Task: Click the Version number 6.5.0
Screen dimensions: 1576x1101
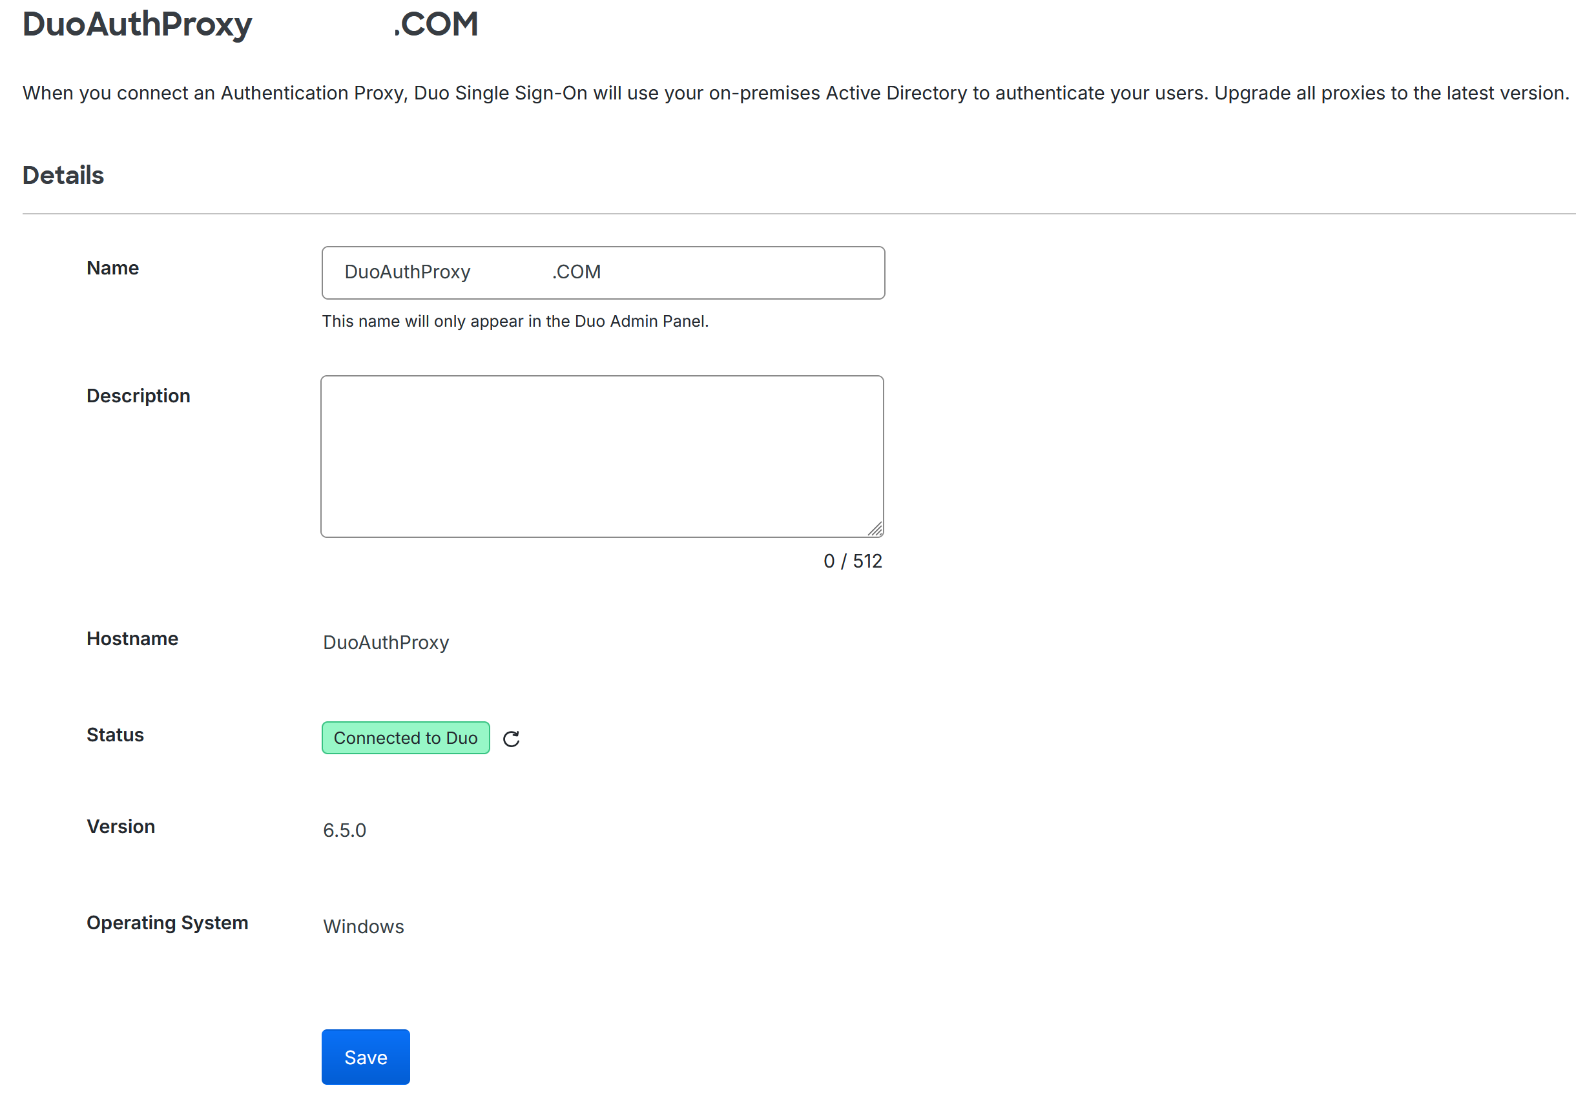Action: click(344, 830)
